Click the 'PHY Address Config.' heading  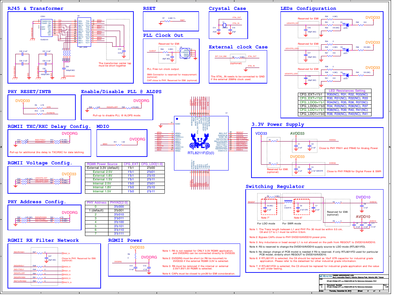37,202
